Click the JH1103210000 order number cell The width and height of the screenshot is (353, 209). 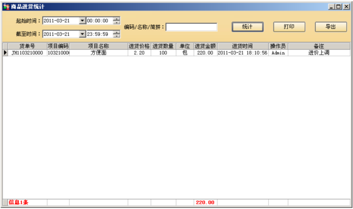pos(27,53)
